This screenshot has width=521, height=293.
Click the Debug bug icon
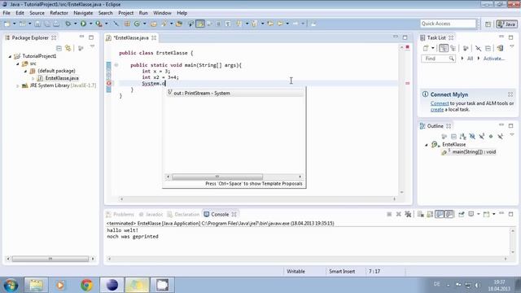68,24
